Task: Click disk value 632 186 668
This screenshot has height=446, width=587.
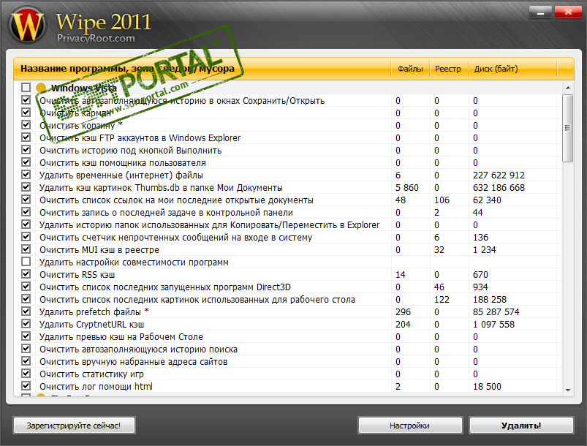Action: [499, 188]
